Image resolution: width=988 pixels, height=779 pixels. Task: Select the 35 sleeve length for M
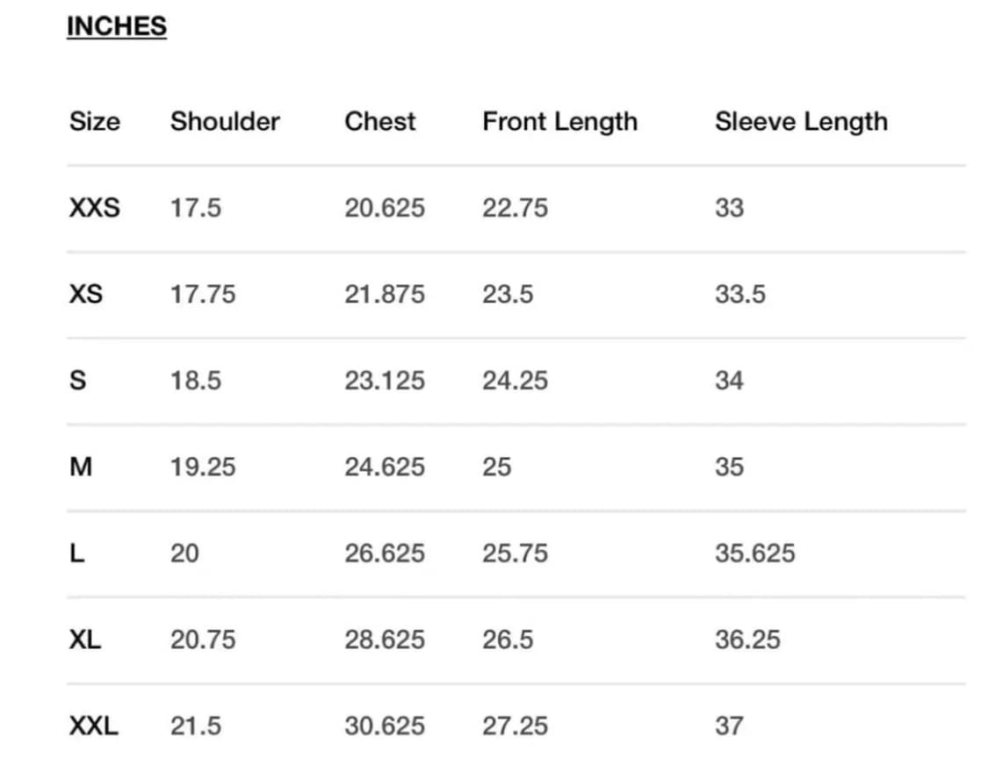[729, 467]
